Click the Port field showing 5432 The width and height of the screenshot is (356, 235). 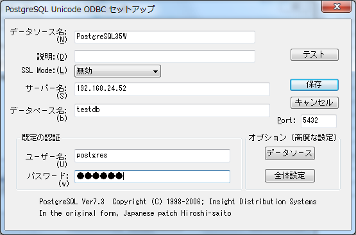coord(319,121)
